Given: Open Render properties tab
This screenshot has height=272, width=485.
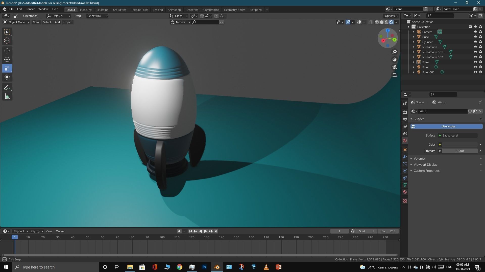Looking at the screenshot, I should coord(405,112).
